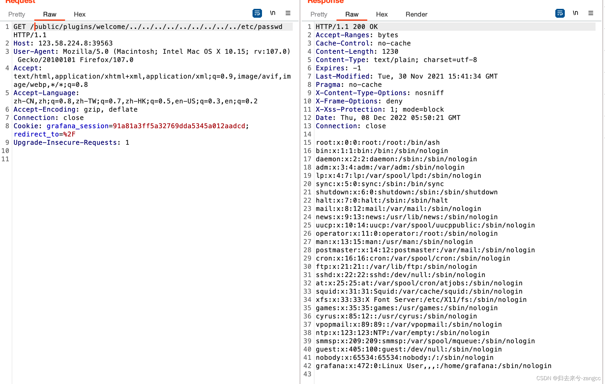
Task: Click Date: Thu, 08 Dec 2022 header
Action: (388, 118)
